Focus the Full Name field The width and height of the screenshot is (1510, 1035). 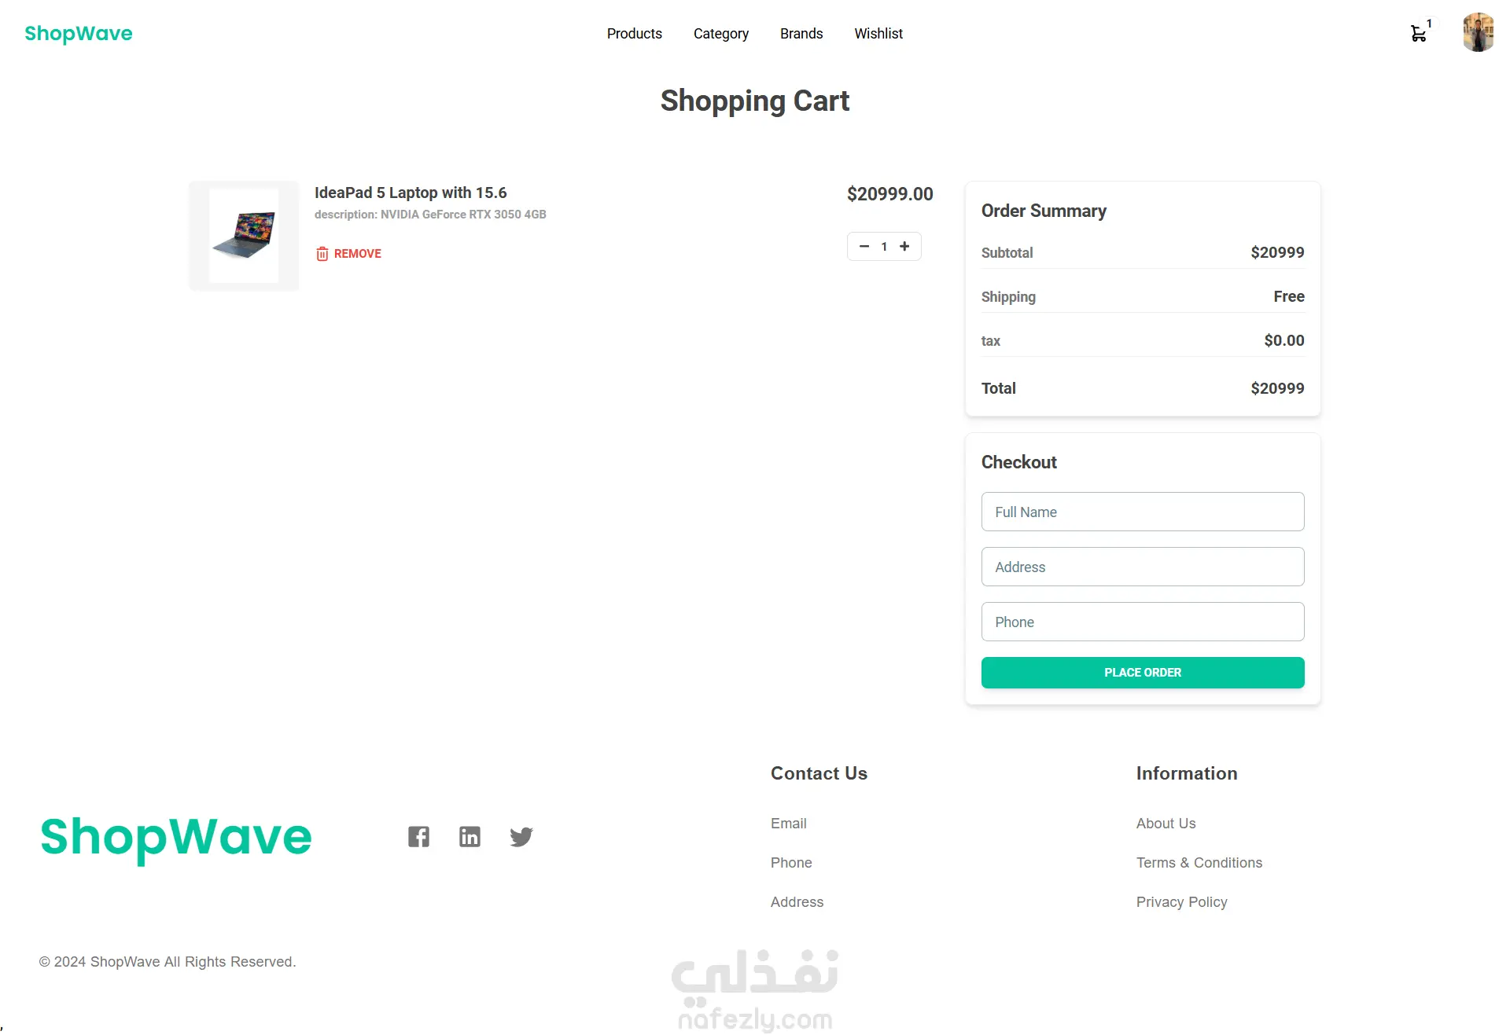click(1142, 512)
